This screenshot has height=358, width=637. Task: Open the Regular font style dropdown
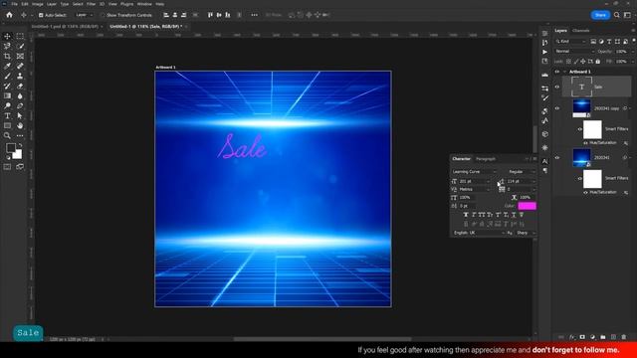[x=522, y=172]
